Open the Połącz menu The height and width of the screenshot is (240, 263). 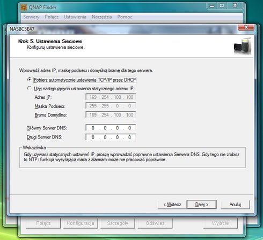tap(52, 17)
